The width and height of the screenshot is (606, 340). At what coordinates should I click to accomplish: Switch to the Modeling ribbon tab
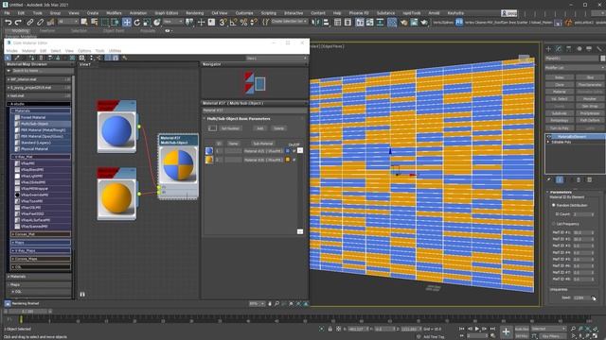click(20, 31)
